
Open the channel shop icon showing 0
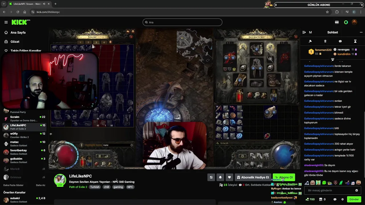322,199
